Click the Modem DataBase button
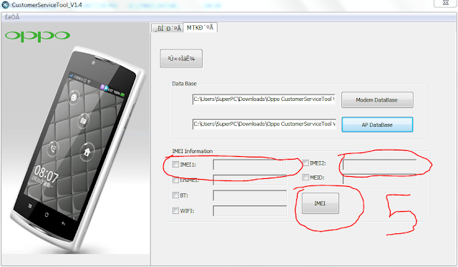Image resolution: width=458 pixels, height=267 pixels. [377, 100]
